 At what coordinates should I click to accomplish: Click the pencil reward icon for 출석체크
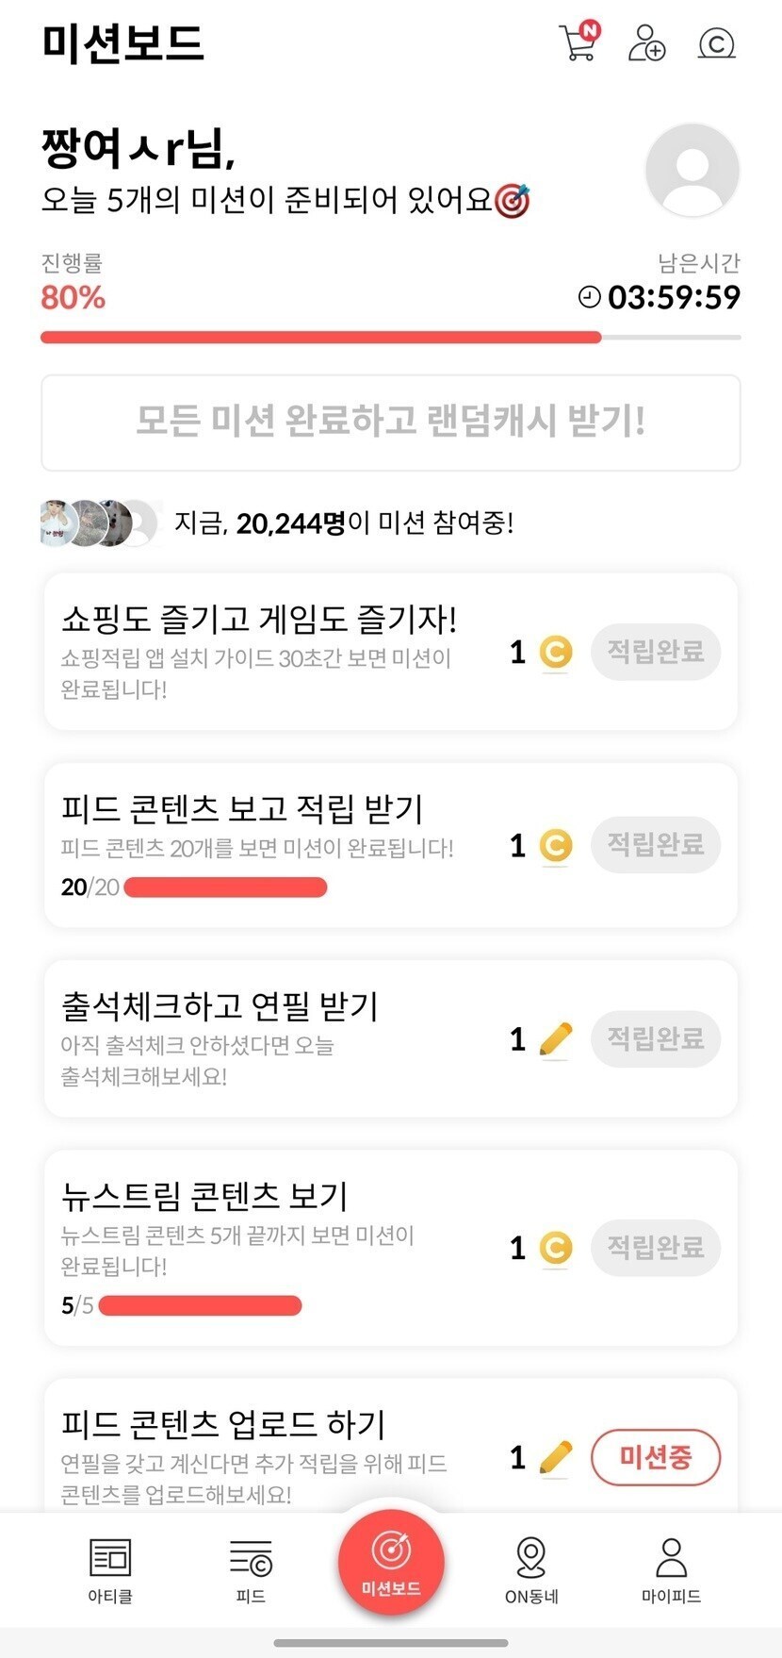point(556,1039)
